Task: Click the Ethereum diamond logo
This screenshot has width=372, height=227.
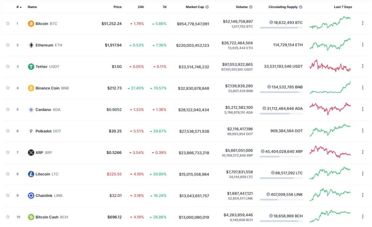Action: [x=31, y=45]
